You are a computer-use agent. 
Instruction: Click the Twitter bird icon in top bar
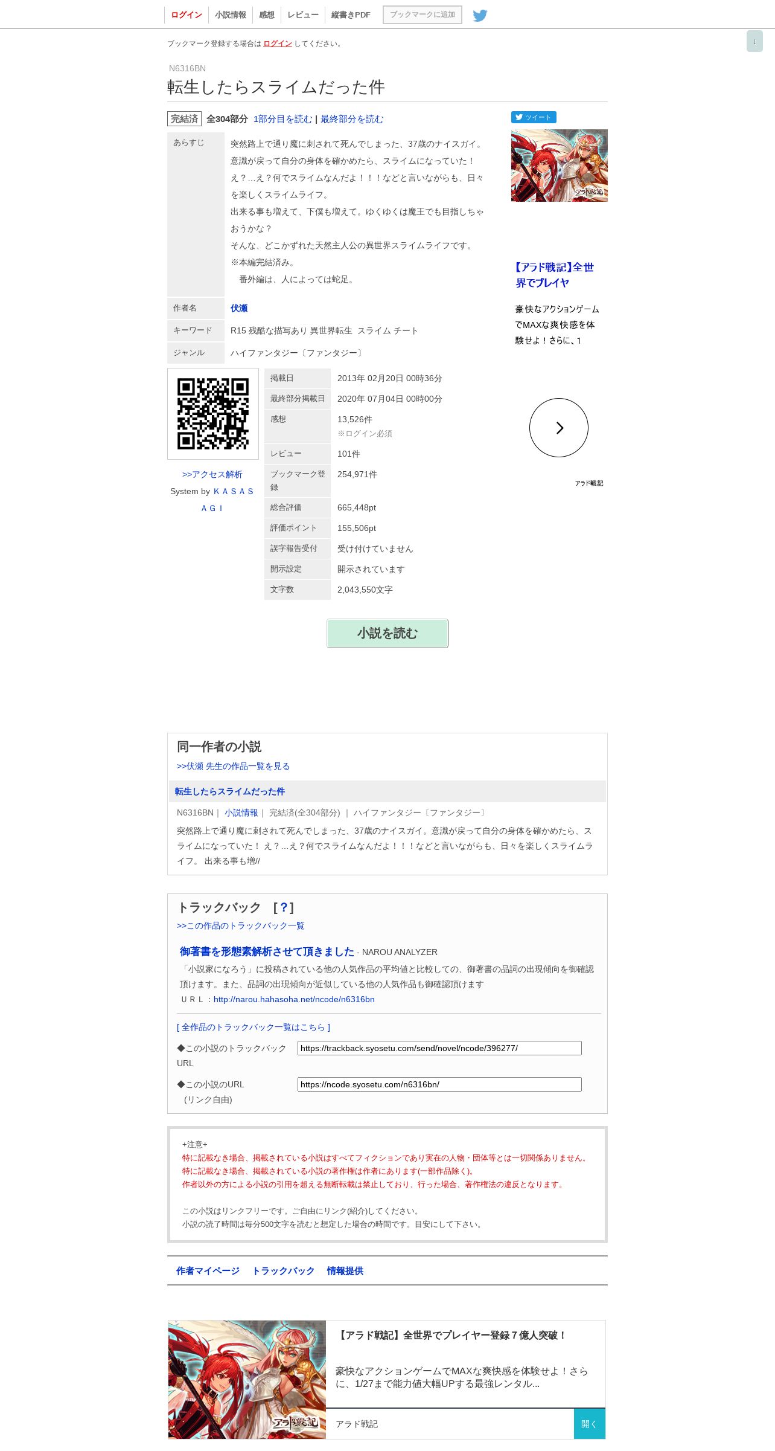click(x=480, y=15)
